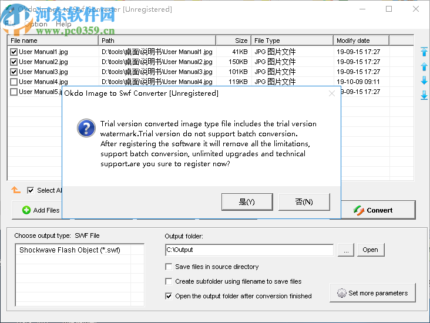The image size is (430, 323).
Task: Check User Manual4.jpg checkbox
Action: click(14, 82)
